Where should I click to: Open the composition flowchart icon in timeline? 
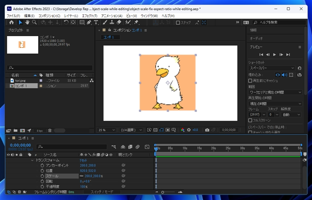tap(114, 147)
